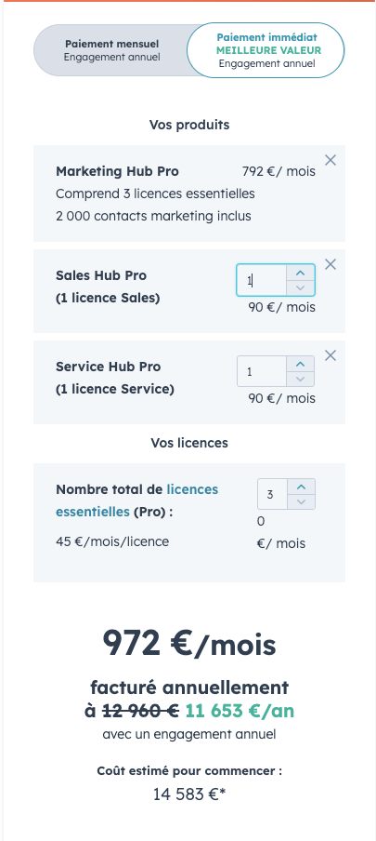Focus the essential licences quantity field
376x841 pixels.
[x=273, y=494]
